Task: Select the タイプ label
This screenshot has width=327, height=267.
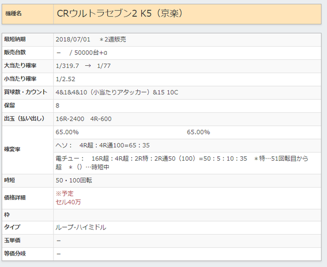Action: point(12,227)
